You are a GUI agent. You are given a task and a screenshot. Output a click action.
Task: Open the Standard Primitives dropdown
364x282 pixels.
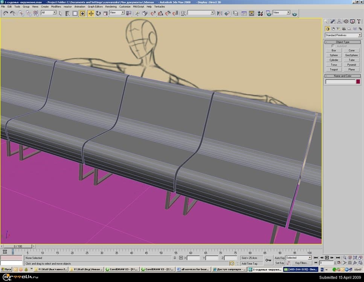click(x=343, y=35)
